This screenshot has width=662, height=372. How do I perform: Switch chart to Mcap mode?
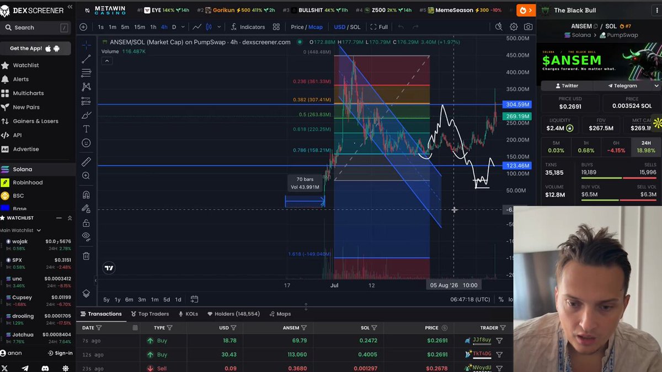316,27
